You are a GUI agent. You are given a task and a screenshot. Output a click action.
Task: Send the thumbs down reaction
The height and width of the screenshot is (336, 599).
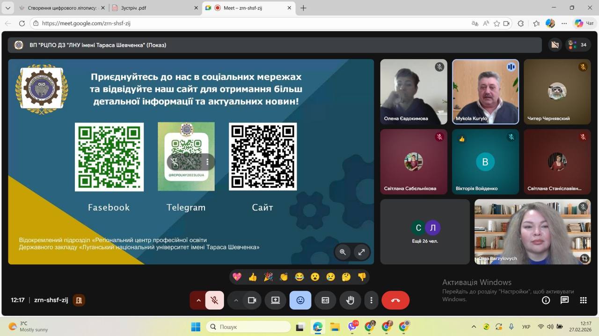[x=362, y=277]
